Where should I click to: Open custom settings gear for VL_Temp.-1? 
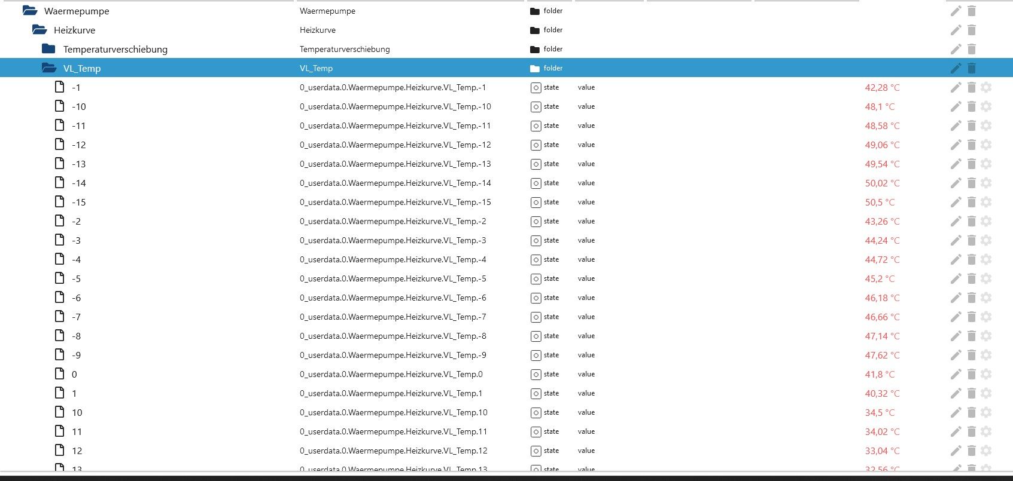pyautogui.click(x=986, y=87)
